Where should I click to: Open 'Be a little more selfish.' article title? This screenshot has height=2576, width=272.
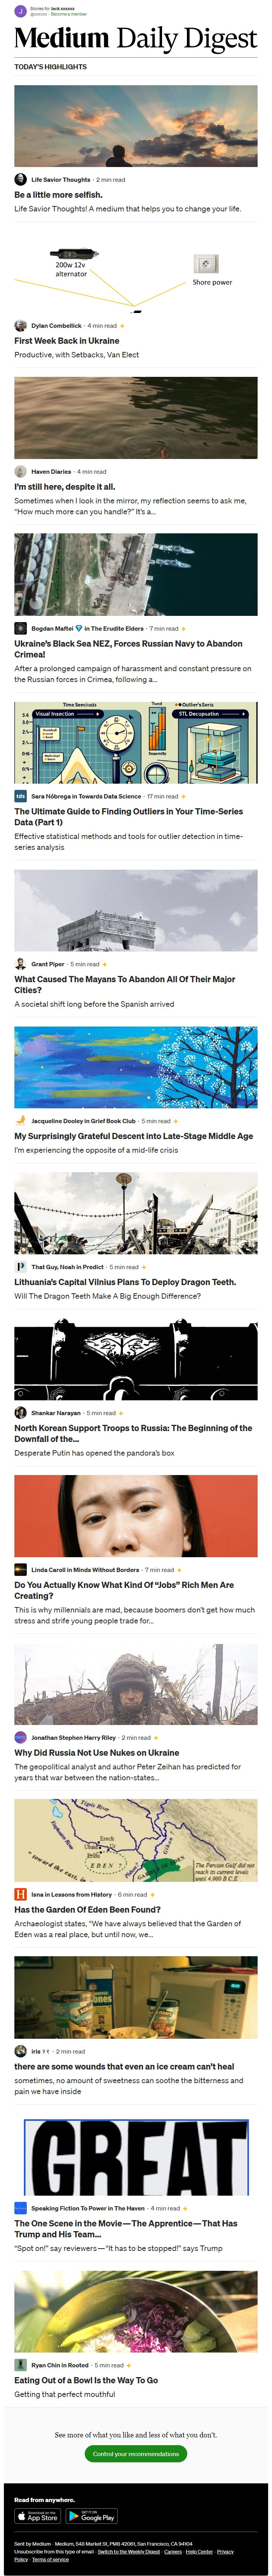[x=58, y=195]
